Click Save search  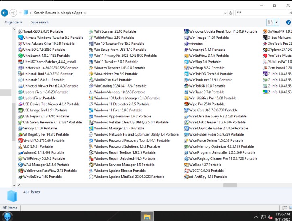click(40, 22)
